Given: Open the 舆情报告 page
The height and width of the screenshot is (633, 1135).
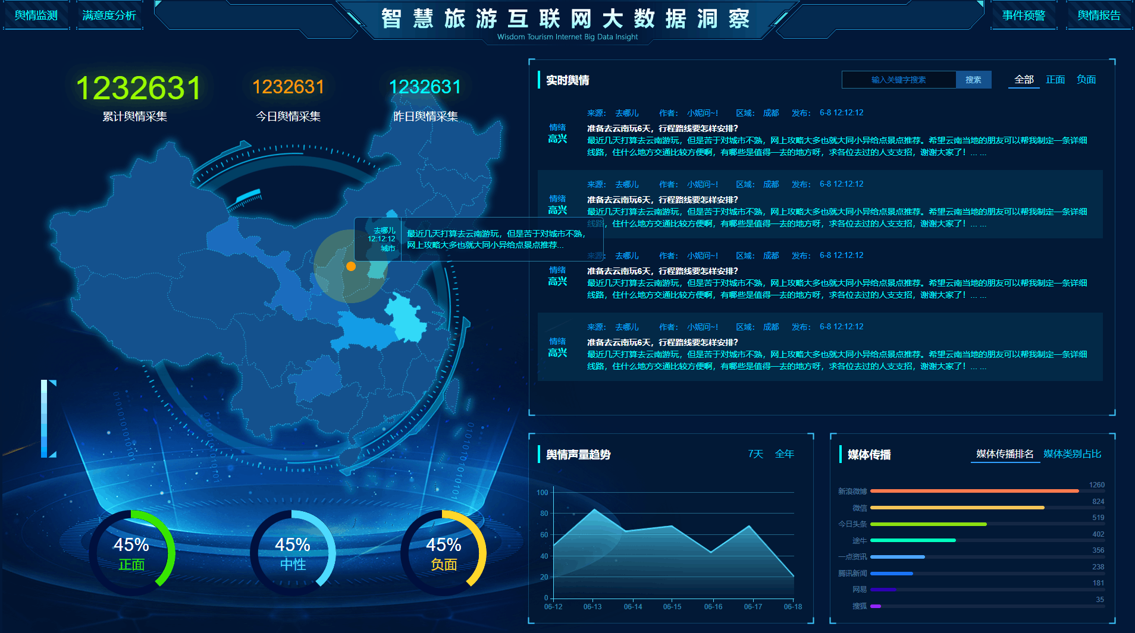Looking at the screenshot, I should click(x=1099, y=15).
